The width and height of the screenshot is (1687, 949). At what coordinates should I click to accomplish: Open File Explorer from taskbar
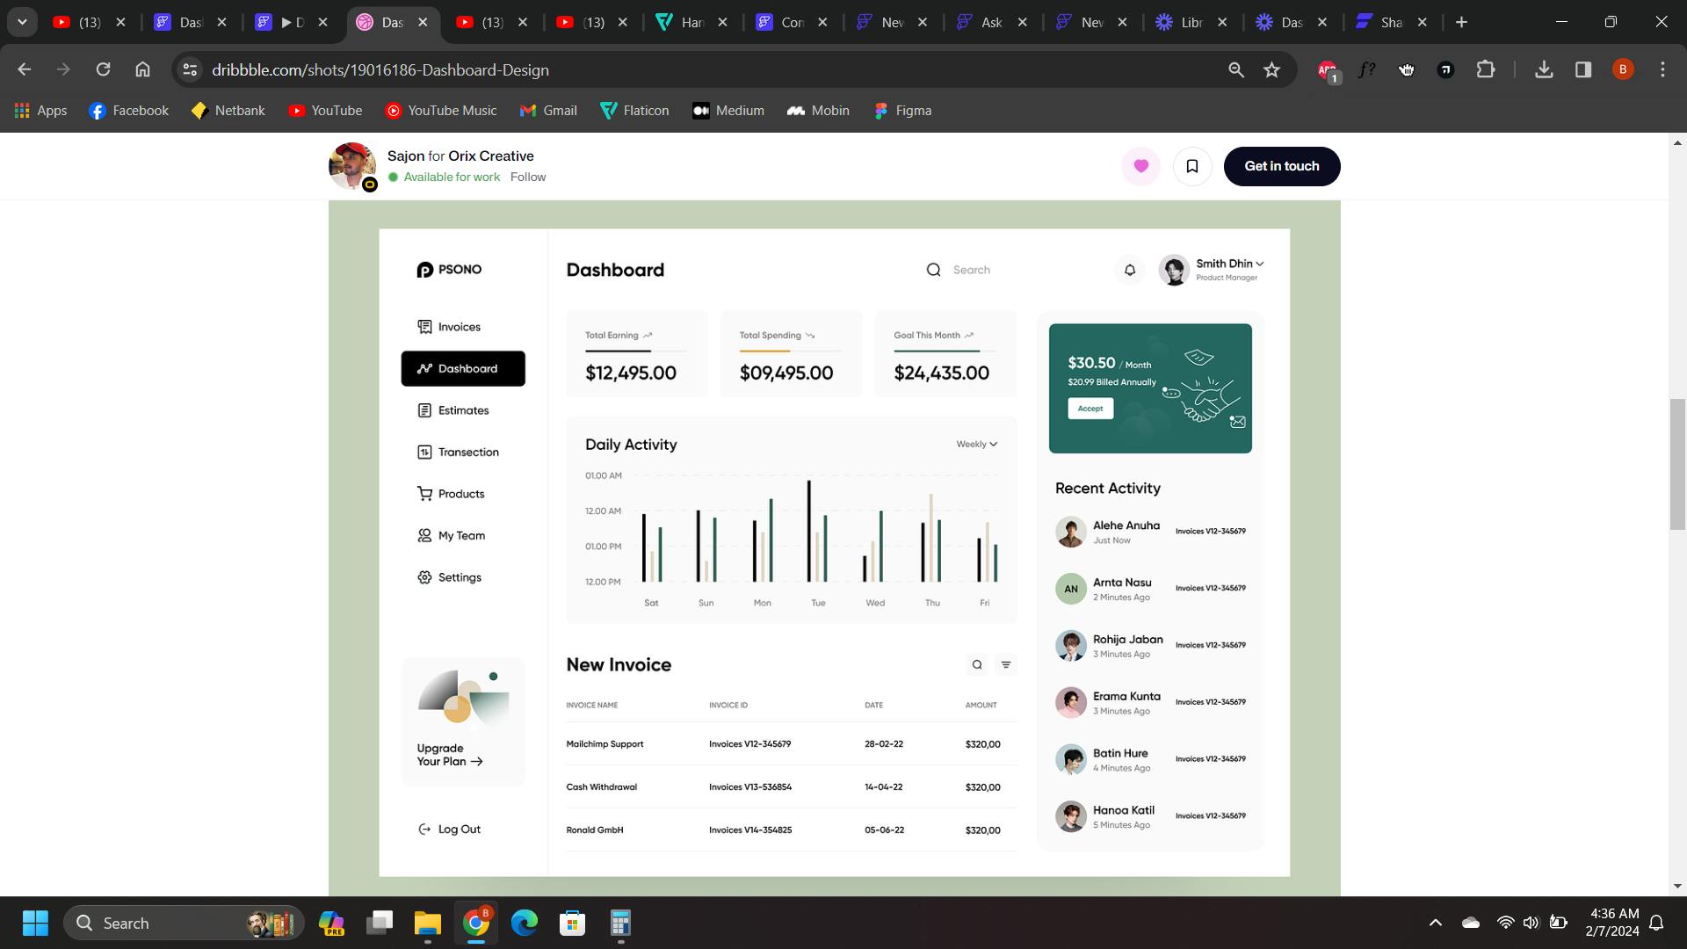428,924
